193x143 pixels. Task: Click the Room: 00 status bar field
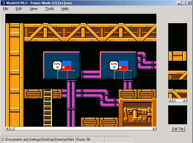pos(89,139)
